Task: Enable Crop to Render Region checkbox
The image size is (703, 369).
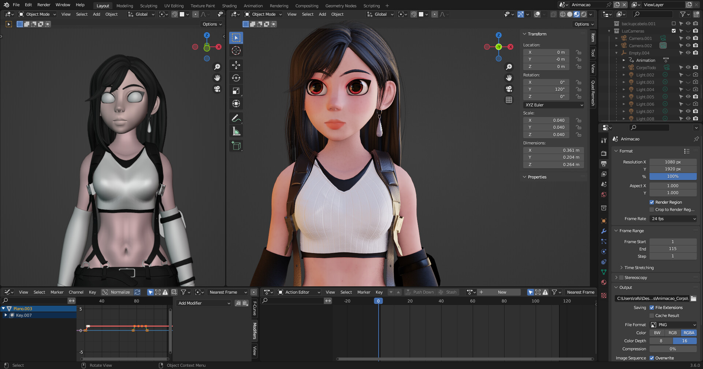Action: tap(652, 210)
